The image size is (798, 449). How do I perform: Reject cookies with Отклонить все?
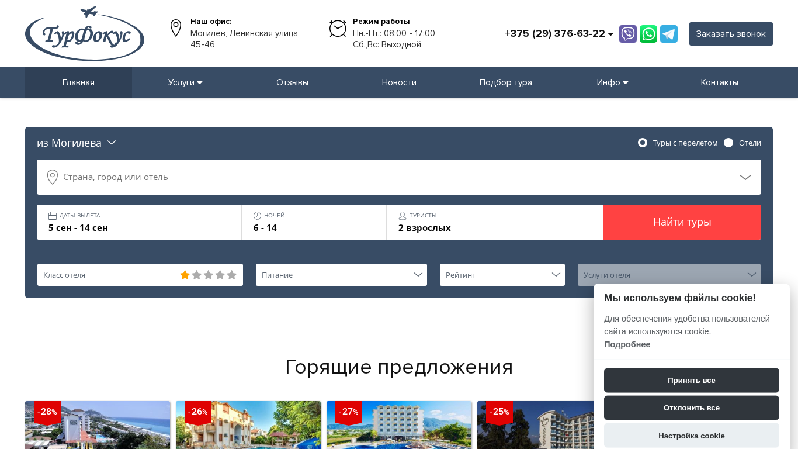[692, 408]
